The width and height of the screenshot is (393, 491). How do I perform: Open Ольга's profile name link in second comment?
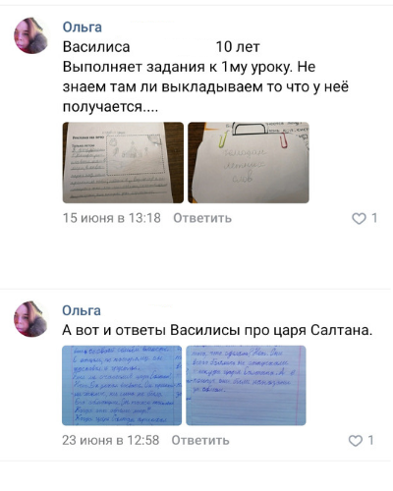82,310
